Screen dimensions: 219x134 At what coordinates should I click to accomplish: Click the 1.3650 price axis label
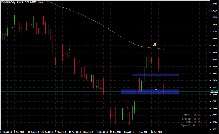[214, 66]
